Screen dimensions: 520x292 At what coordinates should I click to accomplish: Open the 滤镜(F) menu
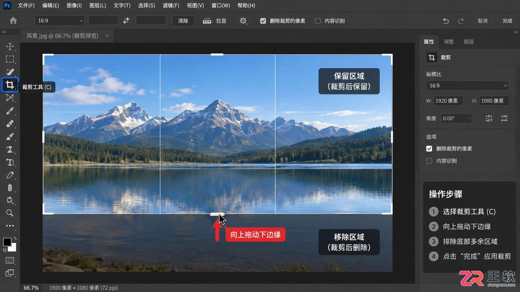click(x=171, y=5)
